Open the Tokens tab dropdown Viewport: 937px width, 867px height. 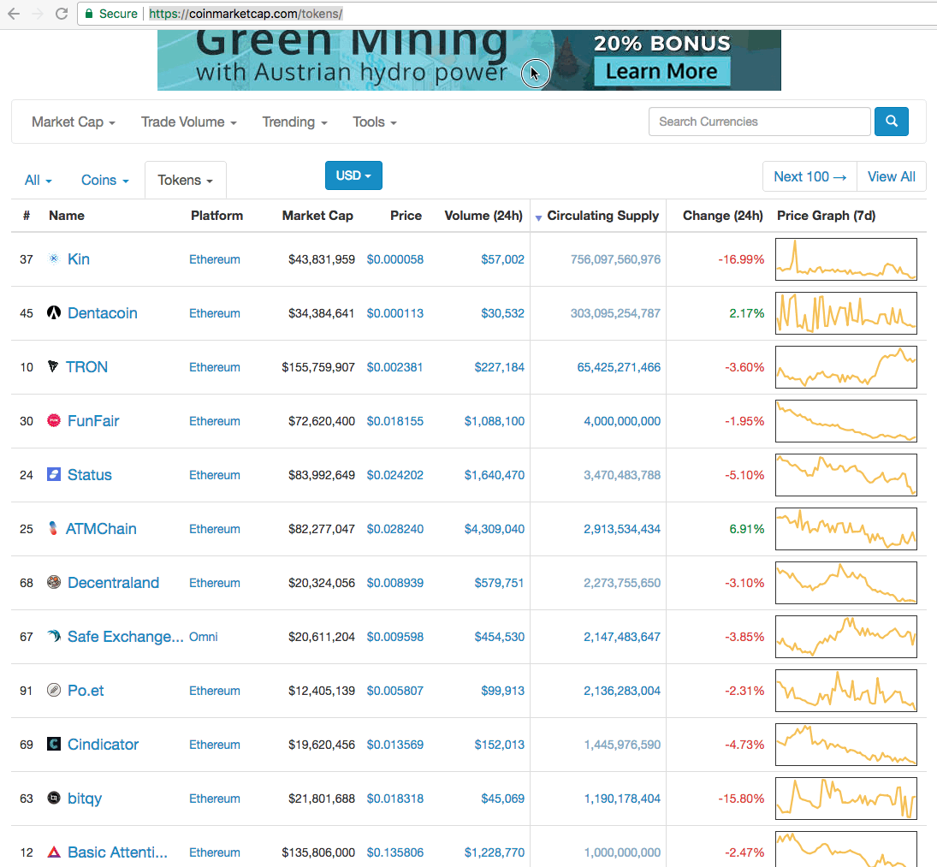pos(185,180)
